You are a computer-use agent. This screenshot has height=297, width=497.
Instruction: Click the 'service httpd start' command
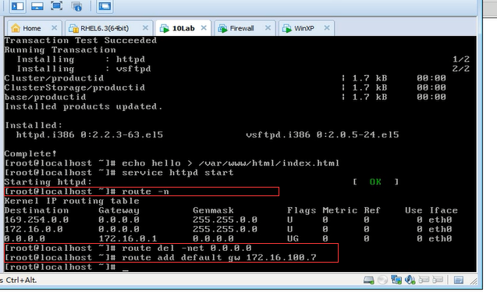[x=178, y=173]
